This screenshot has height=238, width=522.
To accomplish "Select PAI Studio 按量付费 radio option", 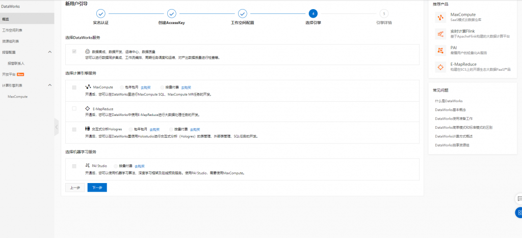I will pos(116,166).
